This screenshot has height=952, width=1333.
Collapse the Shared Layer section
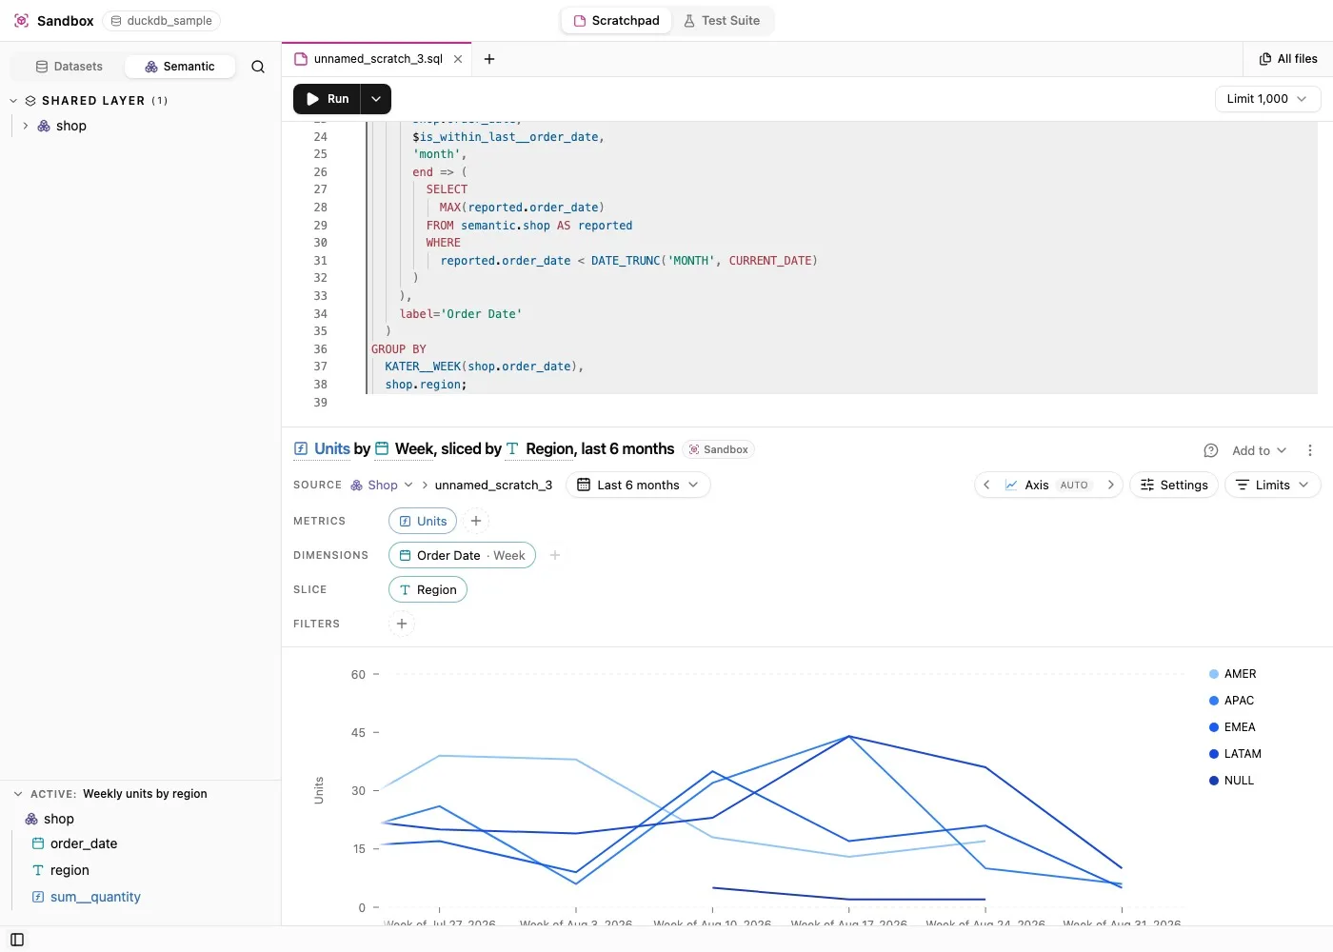pyautogui.click(x=13, y=100)
